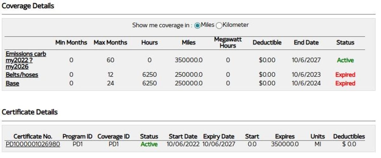Select the Miles radio button

[x=197, y=26]
